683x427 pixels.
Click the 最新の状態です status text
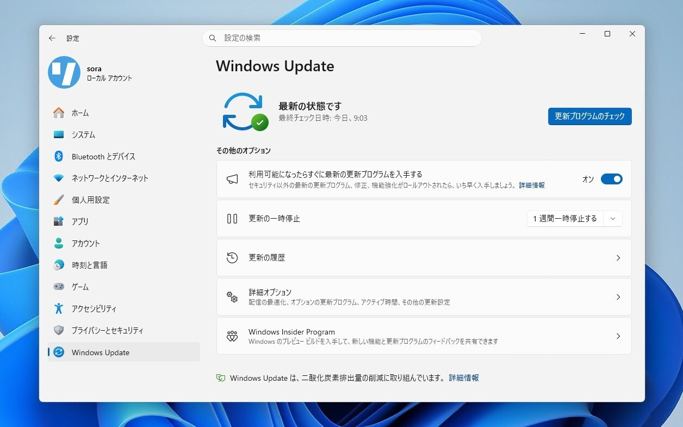click(310, 106)
